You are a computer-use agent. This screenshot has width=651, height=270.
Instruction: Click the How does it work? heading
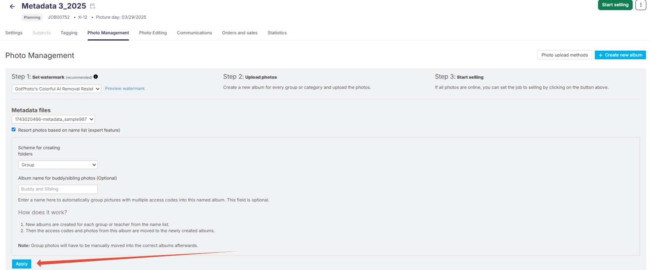[43, 212]
